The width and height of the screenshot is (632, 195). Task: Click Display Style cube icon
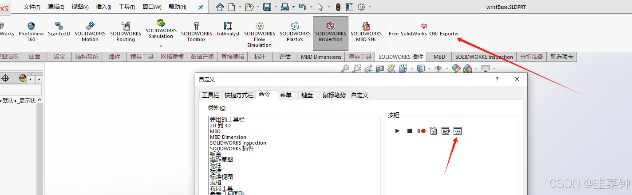(x=421, y=69)
